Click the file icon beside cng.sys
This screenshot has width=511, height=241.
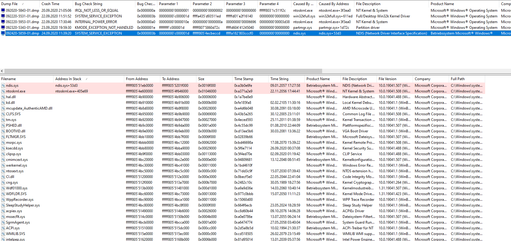tap(3, 182)
